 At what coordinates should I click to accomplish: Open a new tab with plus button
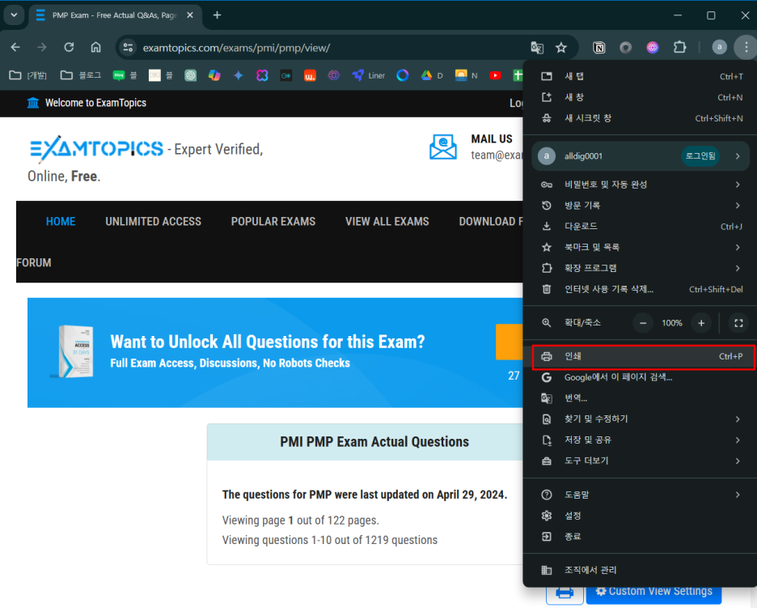[x=218, y=15]
